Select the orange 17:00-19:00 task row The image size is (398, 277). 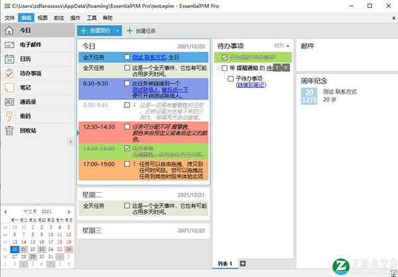tap(143, 170)
